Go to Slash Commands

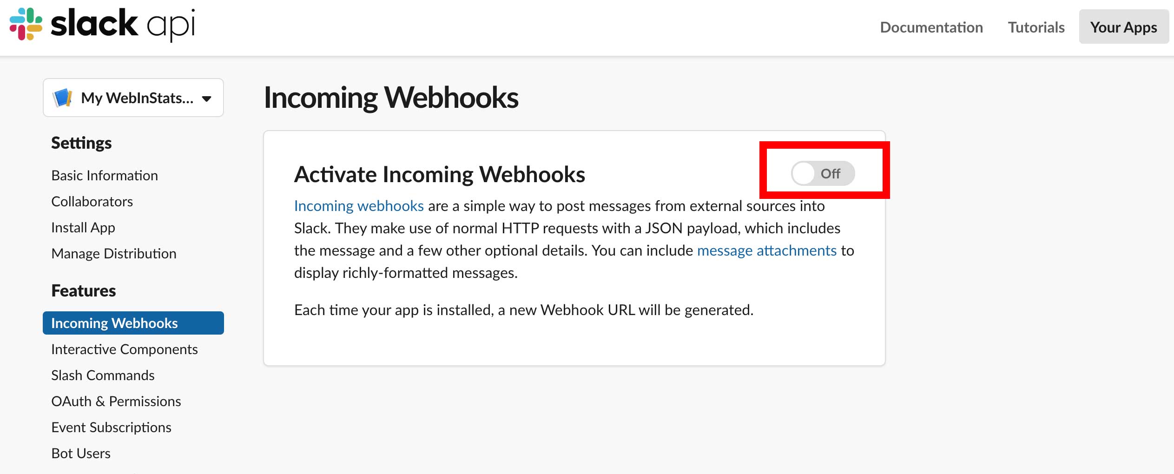point(103,375)
